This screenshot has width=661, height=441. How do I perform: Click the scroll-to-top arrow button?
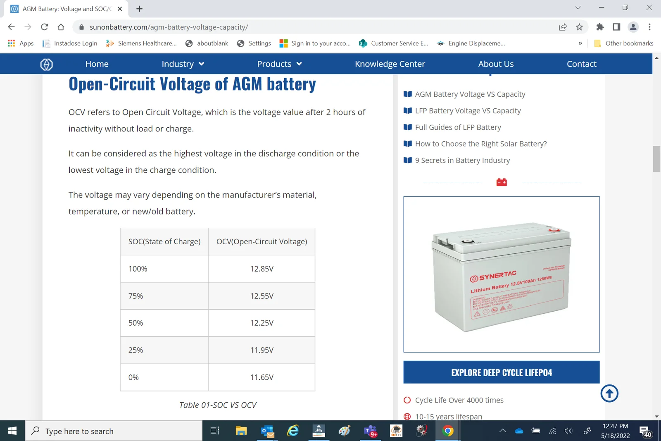point(609,393)
